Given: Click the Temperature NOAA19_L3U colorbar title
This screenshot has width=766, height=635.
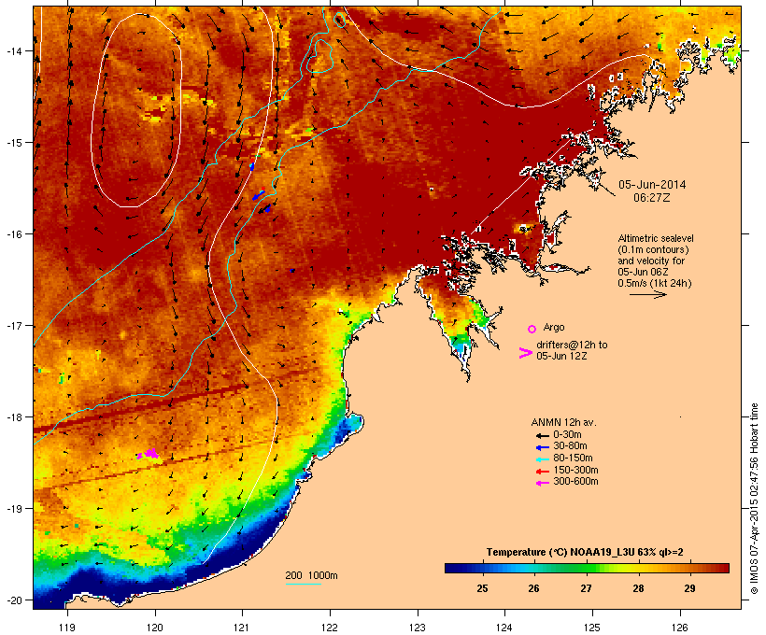Looking at the screenshot, I should pyautogui.click(x=585, y=552).
